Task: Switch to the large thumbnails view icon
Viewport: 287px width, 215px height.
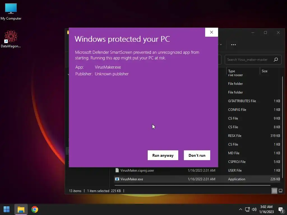Action: (280, 191)
